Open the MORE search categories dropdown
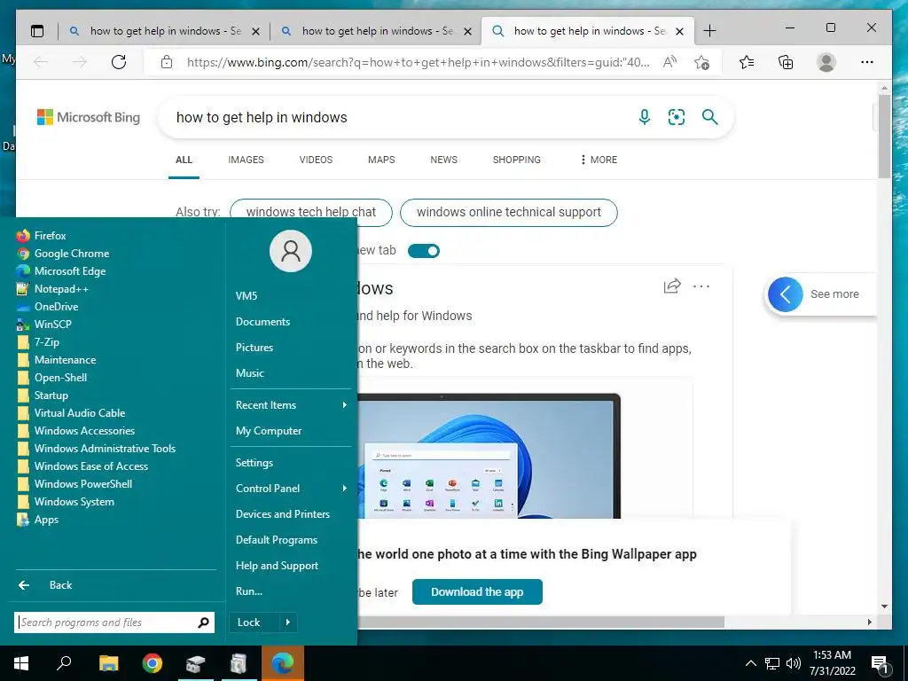908x681 pixels. tap(599, 160)
